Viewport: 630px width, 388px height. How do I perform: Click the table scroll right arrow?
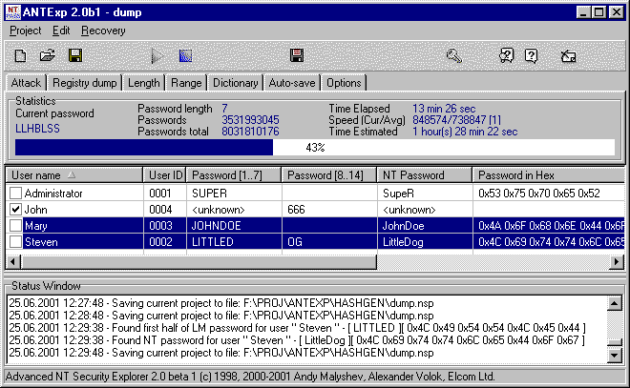tap(617, 262)
